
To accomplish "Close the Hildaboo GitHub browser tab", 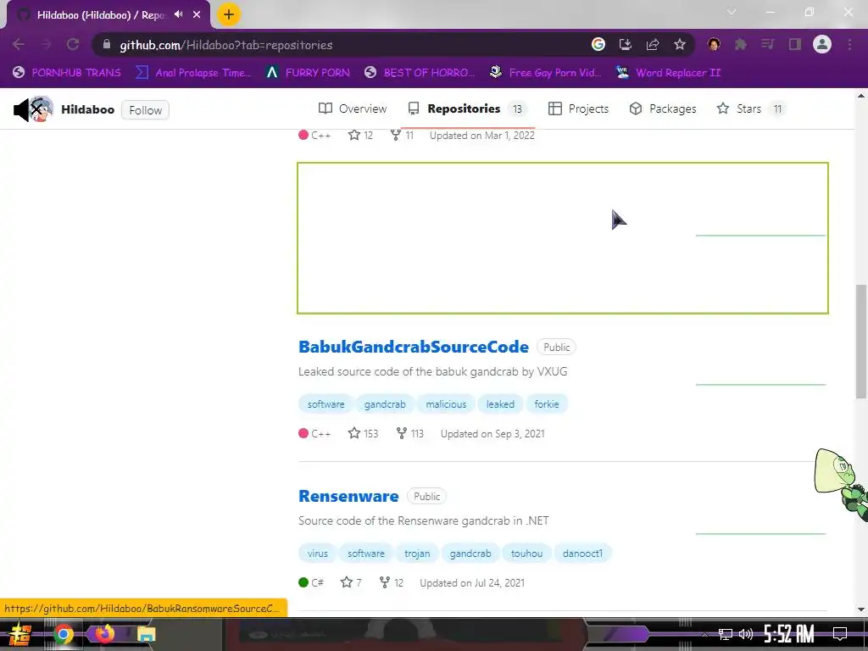I will click(x=197, y=14).
